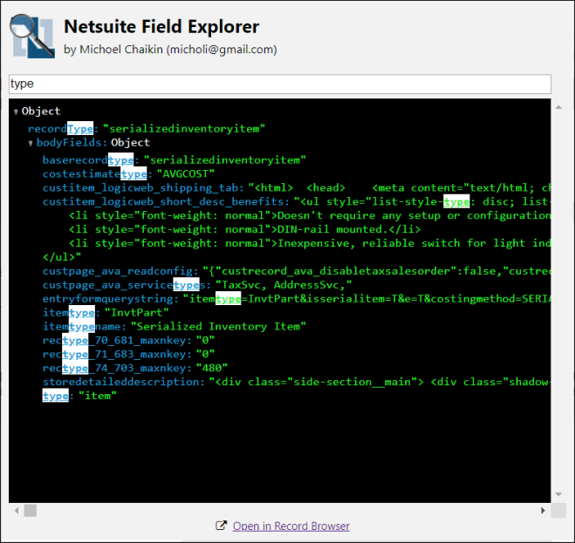Select the costestimatetype field key
Image resolution: width=575 pixels, height=543 pixels.
tap(94, 174)
